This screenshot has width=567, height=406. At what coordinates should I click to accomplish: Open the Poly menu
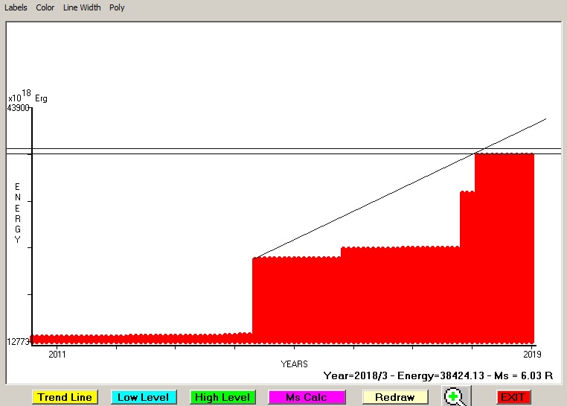point(117,7)
